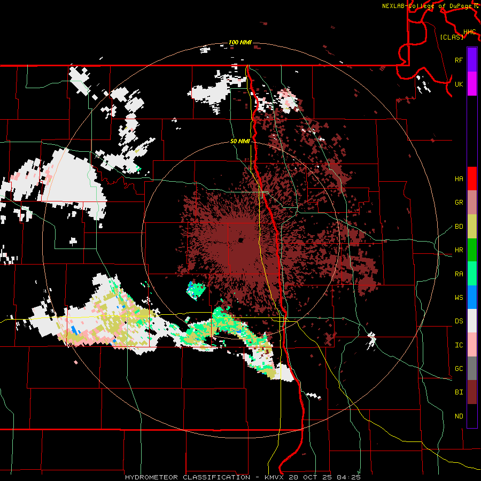Click the "HR" legend label
481x481 pixels.
pyautogui.click(x=459, y=250)
